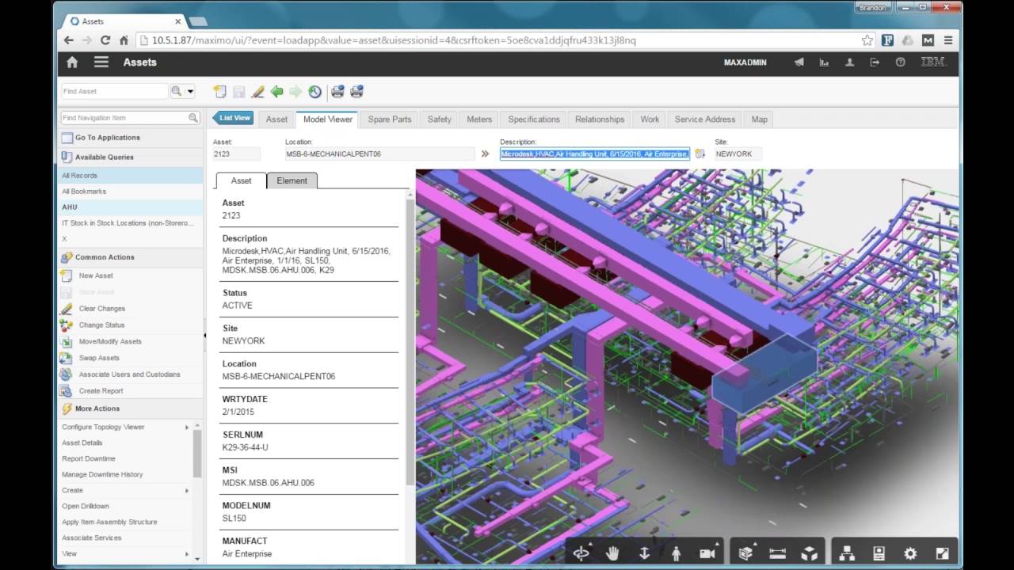Click Swap Assets action
This screenshot has width=1014, height=570.
(x=100, y=358)
